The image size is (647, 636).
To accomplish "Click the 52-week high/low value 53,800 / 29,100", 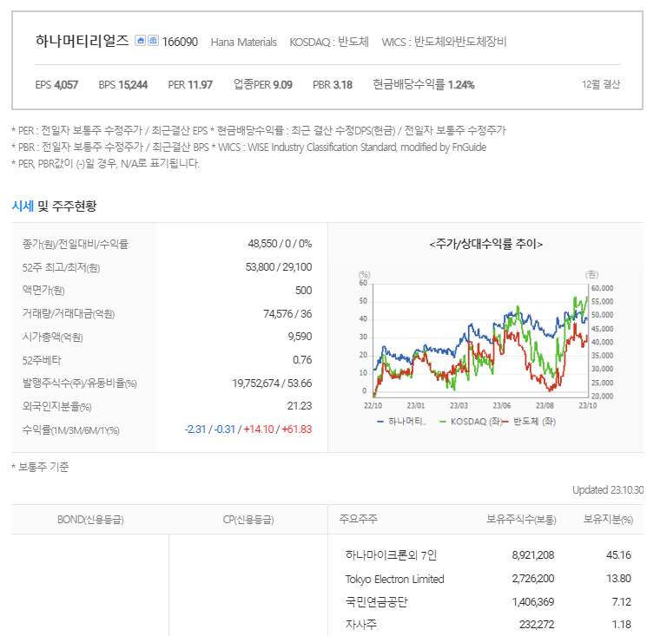I will [x=279, y=267].
